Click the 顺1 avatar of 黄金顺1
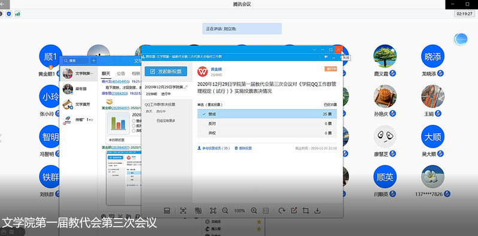The height and width of the screenshot is (236, 478). pyautogui.click(x=50, y=56)
